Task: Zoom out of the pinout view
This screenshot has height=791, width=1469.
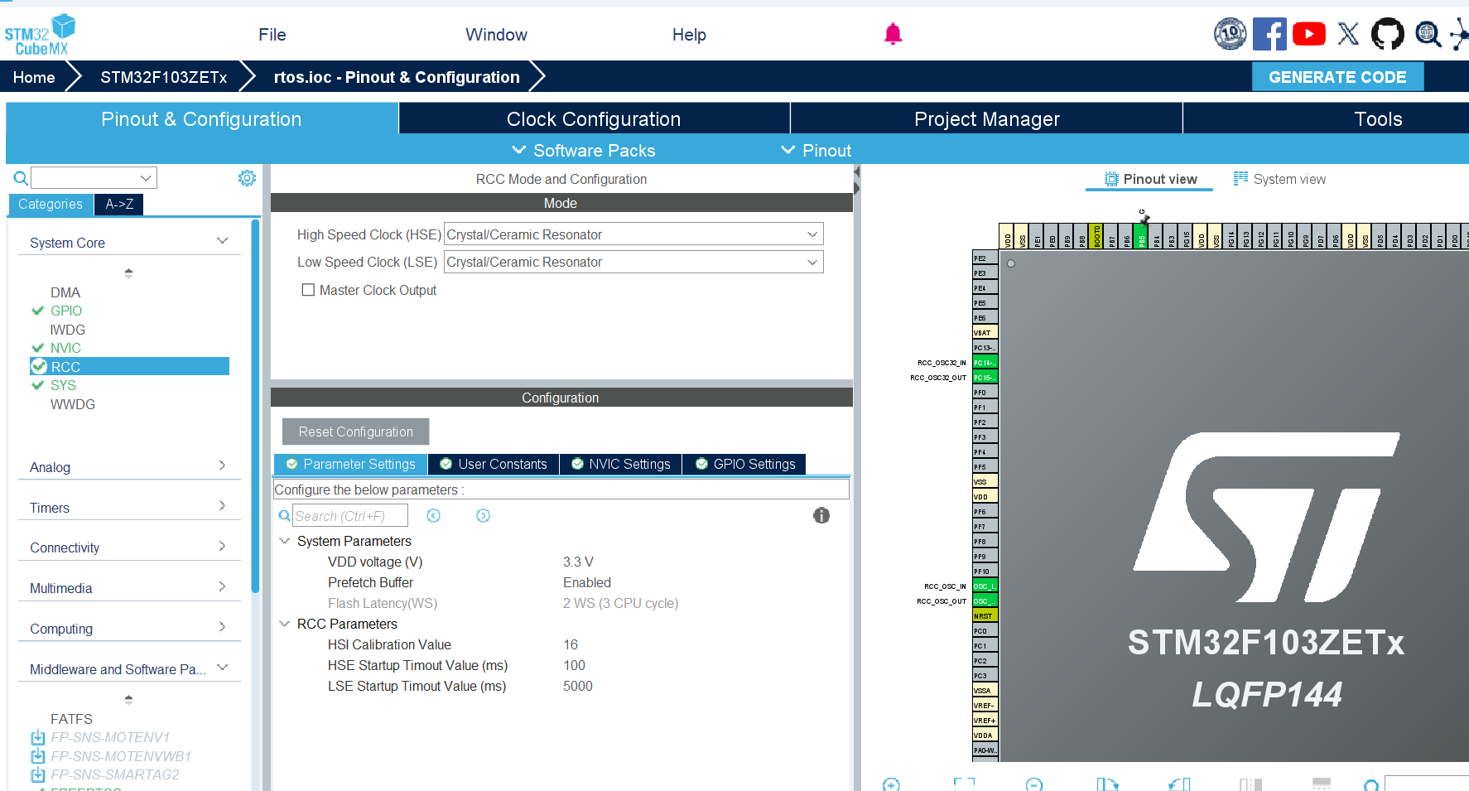Action: pos(1034,784)
